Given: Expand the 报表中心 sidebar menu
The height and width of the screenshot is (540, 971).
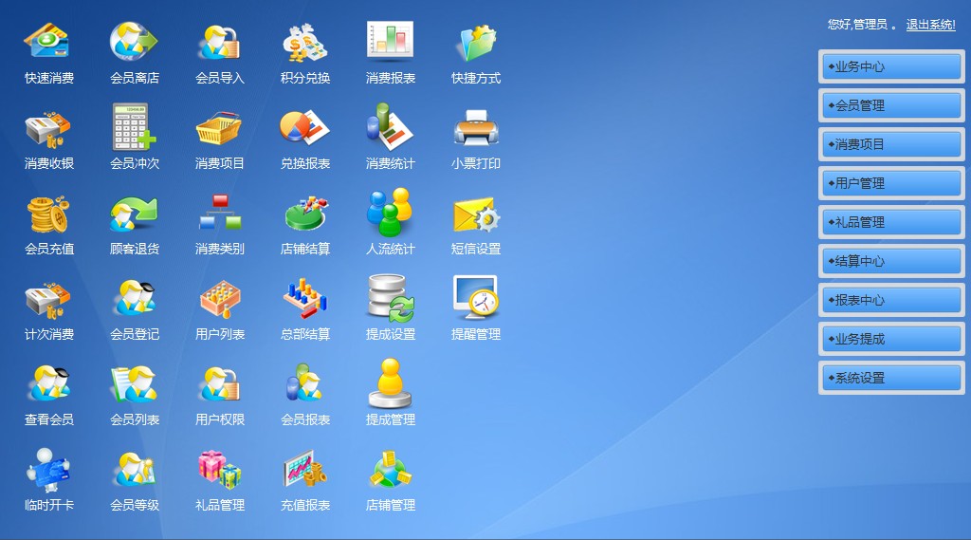Looking at the screenshot, I should coord(891,300).
